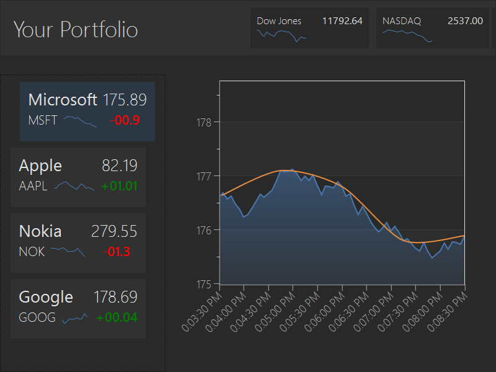
Task: Open the NASDAQ sparkline chart
Action: pyautogui.click(x=407, y=36)
